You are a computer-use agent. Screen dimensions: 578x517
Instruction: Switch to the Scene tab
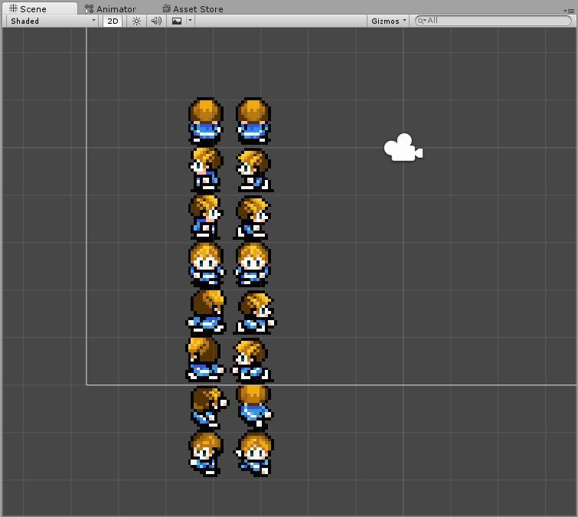(x=39, y=8)
